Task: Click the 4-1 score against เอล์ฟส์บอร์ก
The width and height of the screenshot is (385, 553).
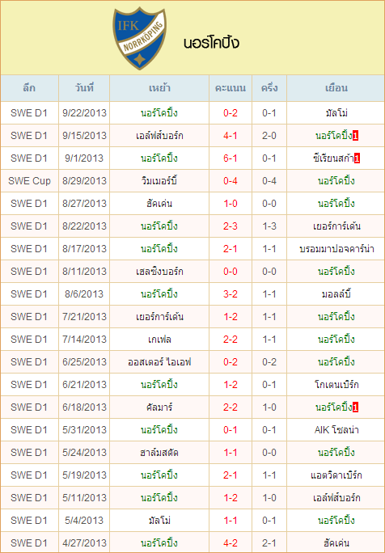Action: [230, 136]
